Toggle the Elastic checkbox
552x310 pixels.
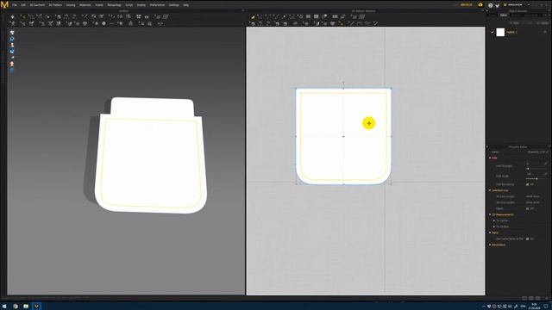click(527, 208)
